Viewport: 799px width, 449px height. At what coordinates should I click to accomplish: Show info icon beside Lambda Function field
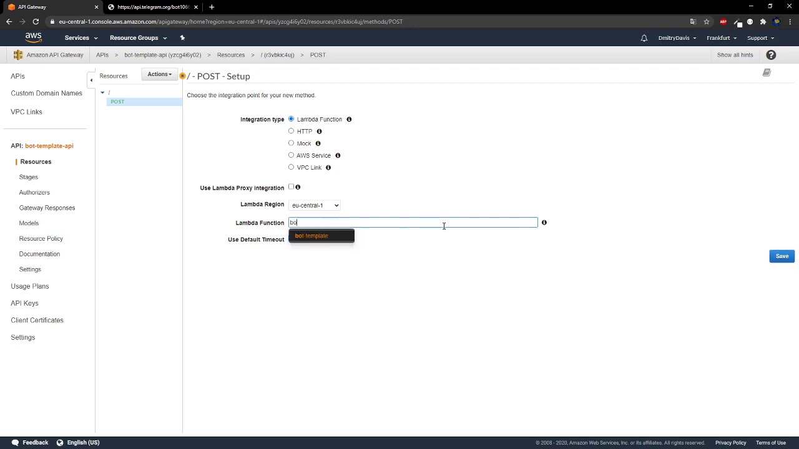(544, 223)
